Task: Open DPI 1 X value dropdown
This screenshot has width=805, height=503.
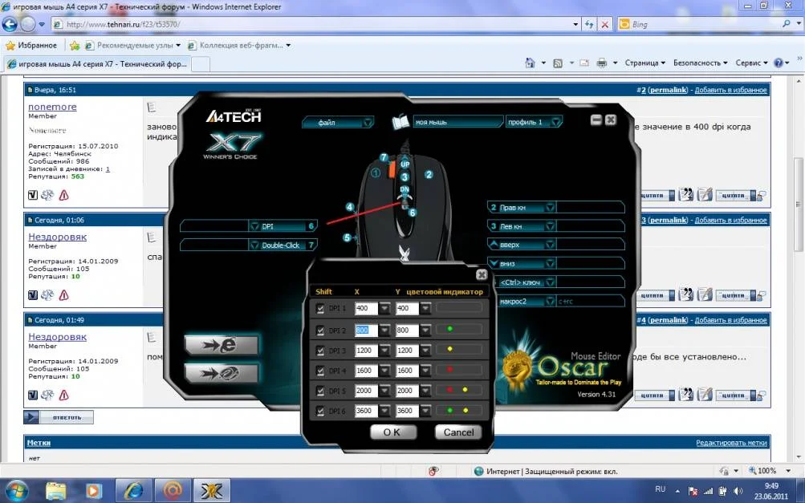Action: tap(384, 309)
